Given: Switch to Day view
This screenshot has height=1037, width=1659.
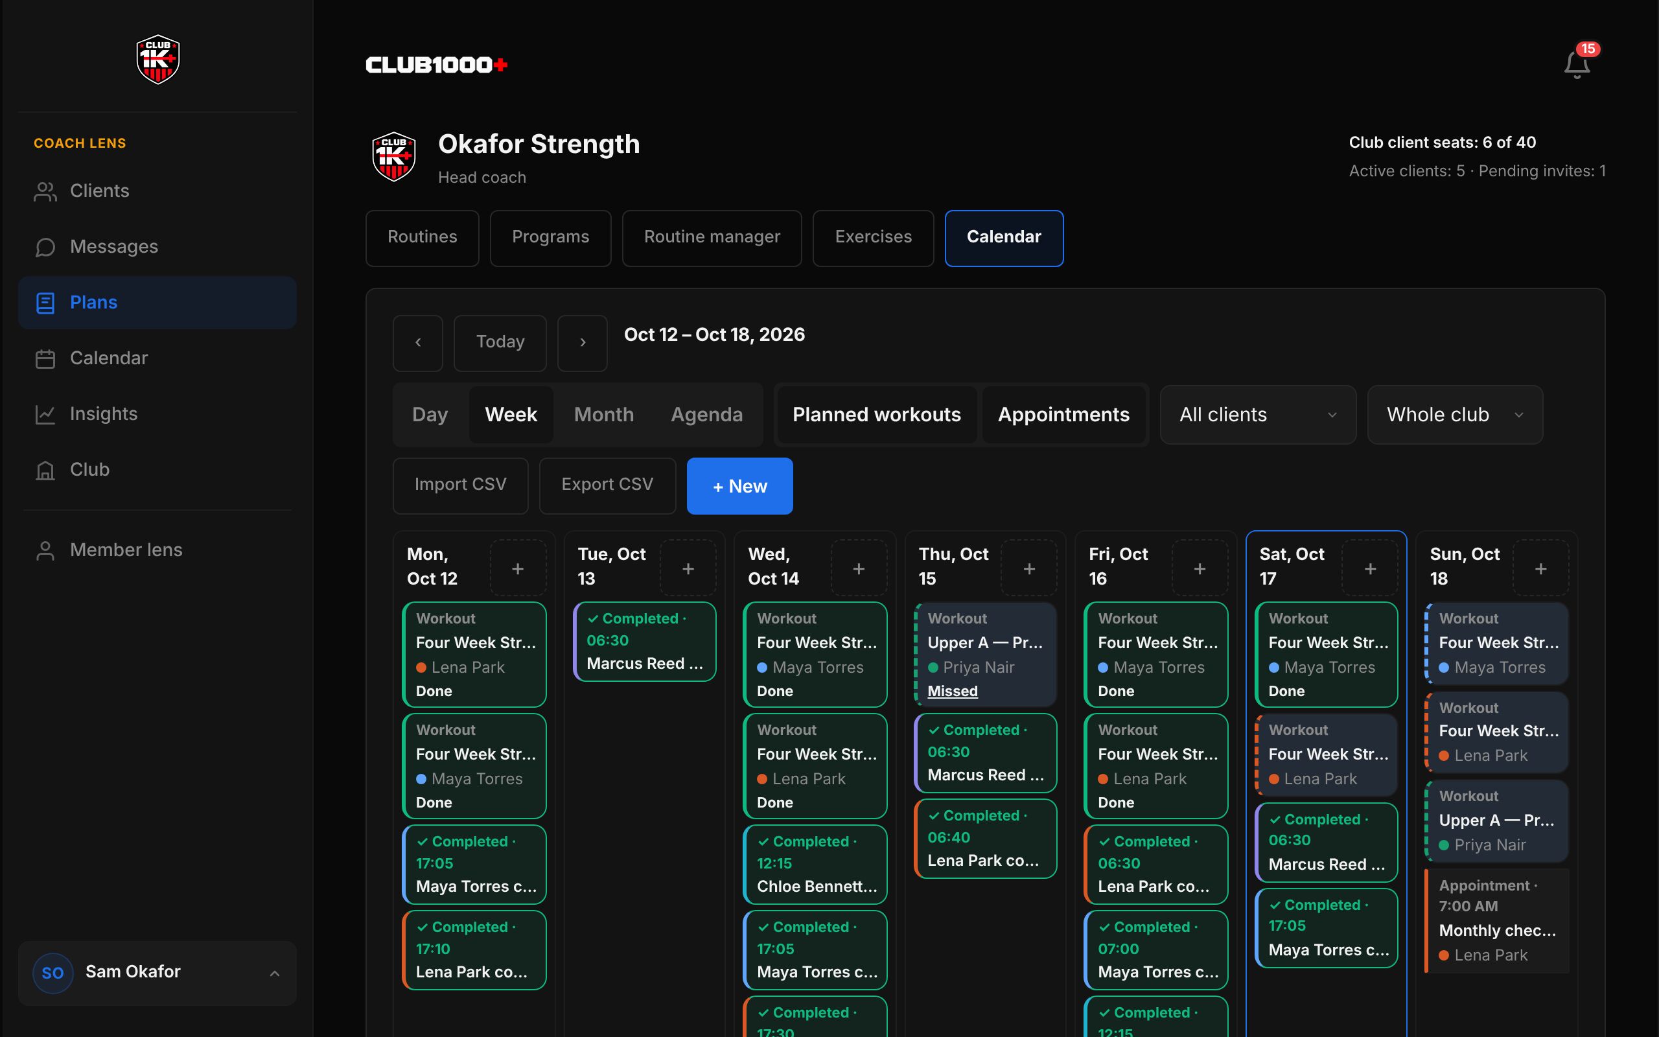Looking at the screenshot, I should click(430, 414).
